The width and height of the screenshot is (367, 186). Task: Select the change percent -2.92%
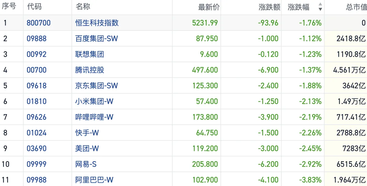pos(310,164)
